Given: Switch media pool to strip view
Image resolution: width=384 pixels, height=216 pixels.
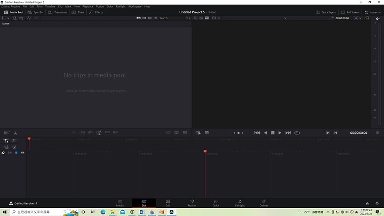Looking at the screenshot, I should [150, 18].
